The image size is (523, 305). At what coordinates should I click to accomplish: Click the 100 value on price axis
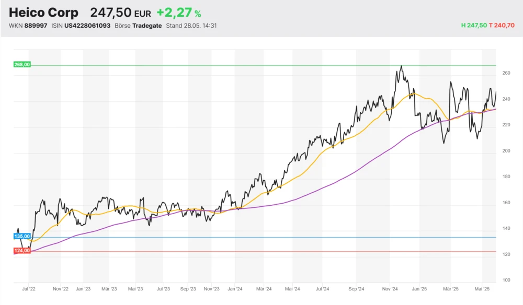coord(505,280)
